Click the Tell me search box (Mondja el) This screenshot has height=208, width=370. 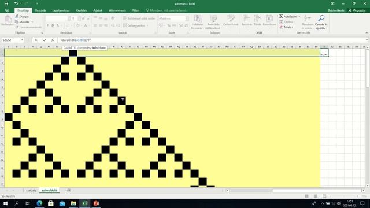(x=167, y=10)
